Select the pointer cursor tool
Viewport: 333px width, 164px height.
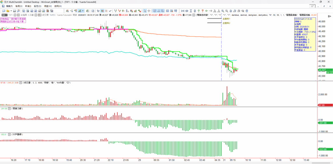coord(145,11)
